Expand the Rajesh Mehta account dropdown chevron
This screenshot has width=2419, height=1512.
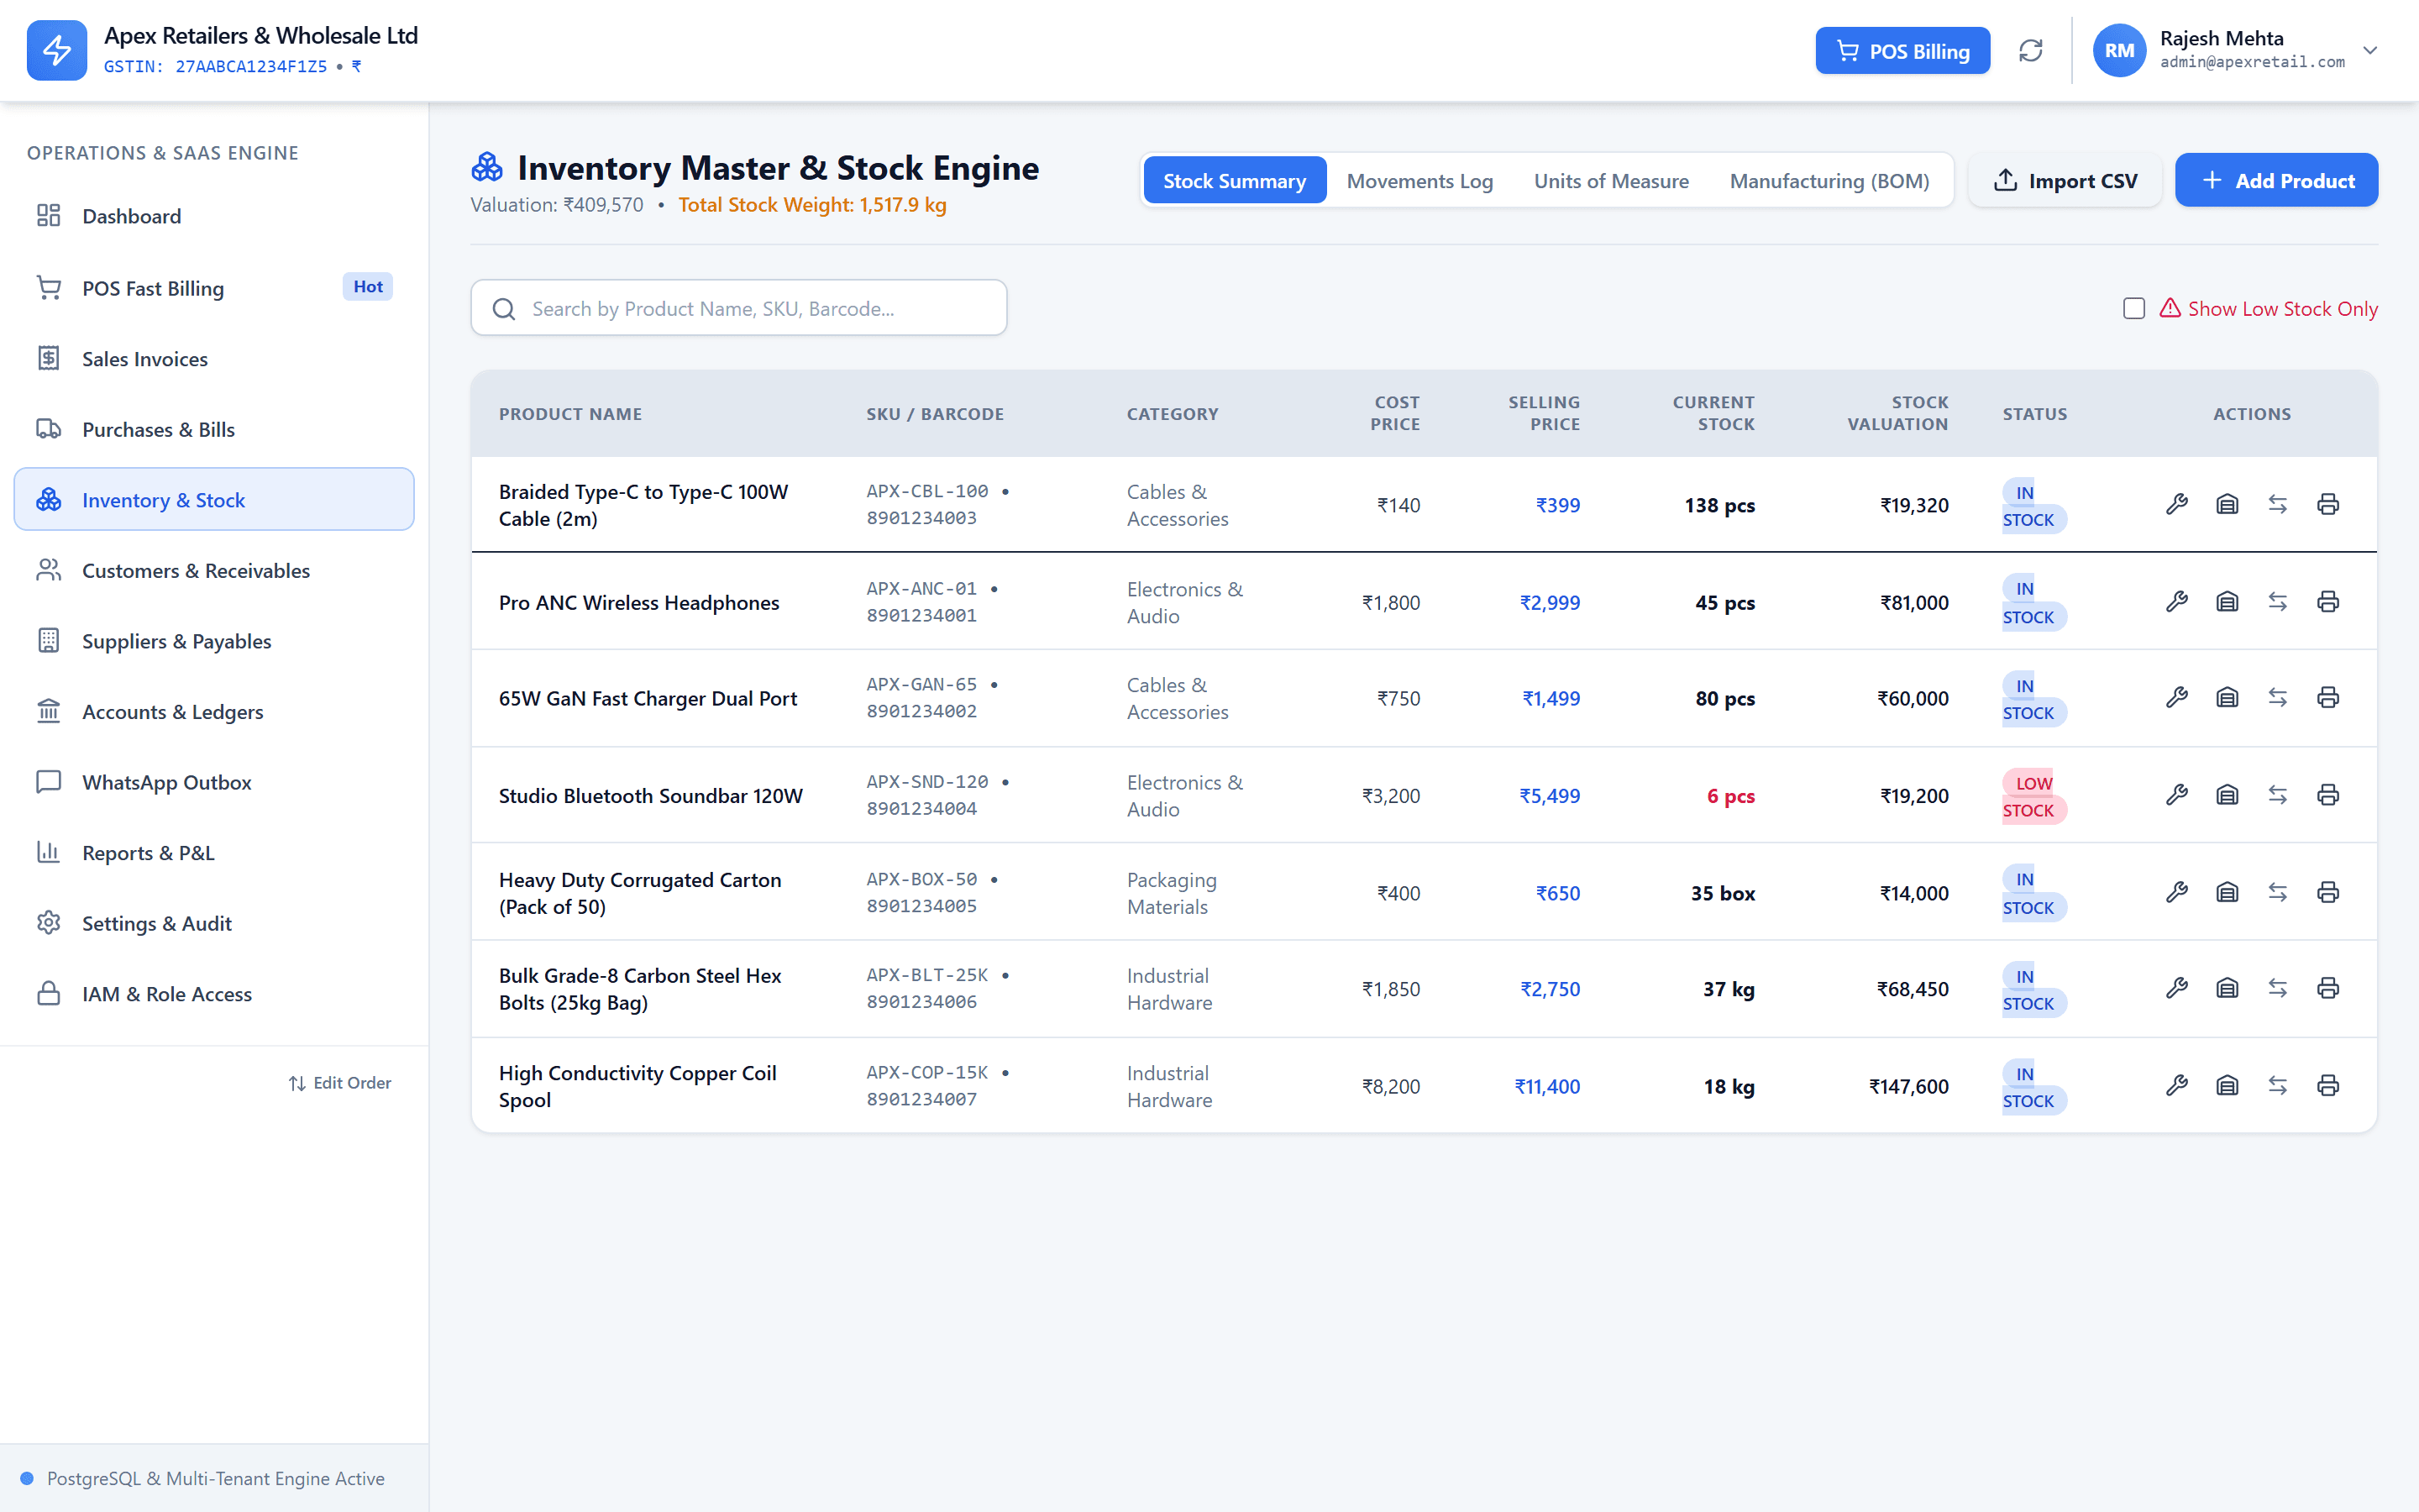2369,50
